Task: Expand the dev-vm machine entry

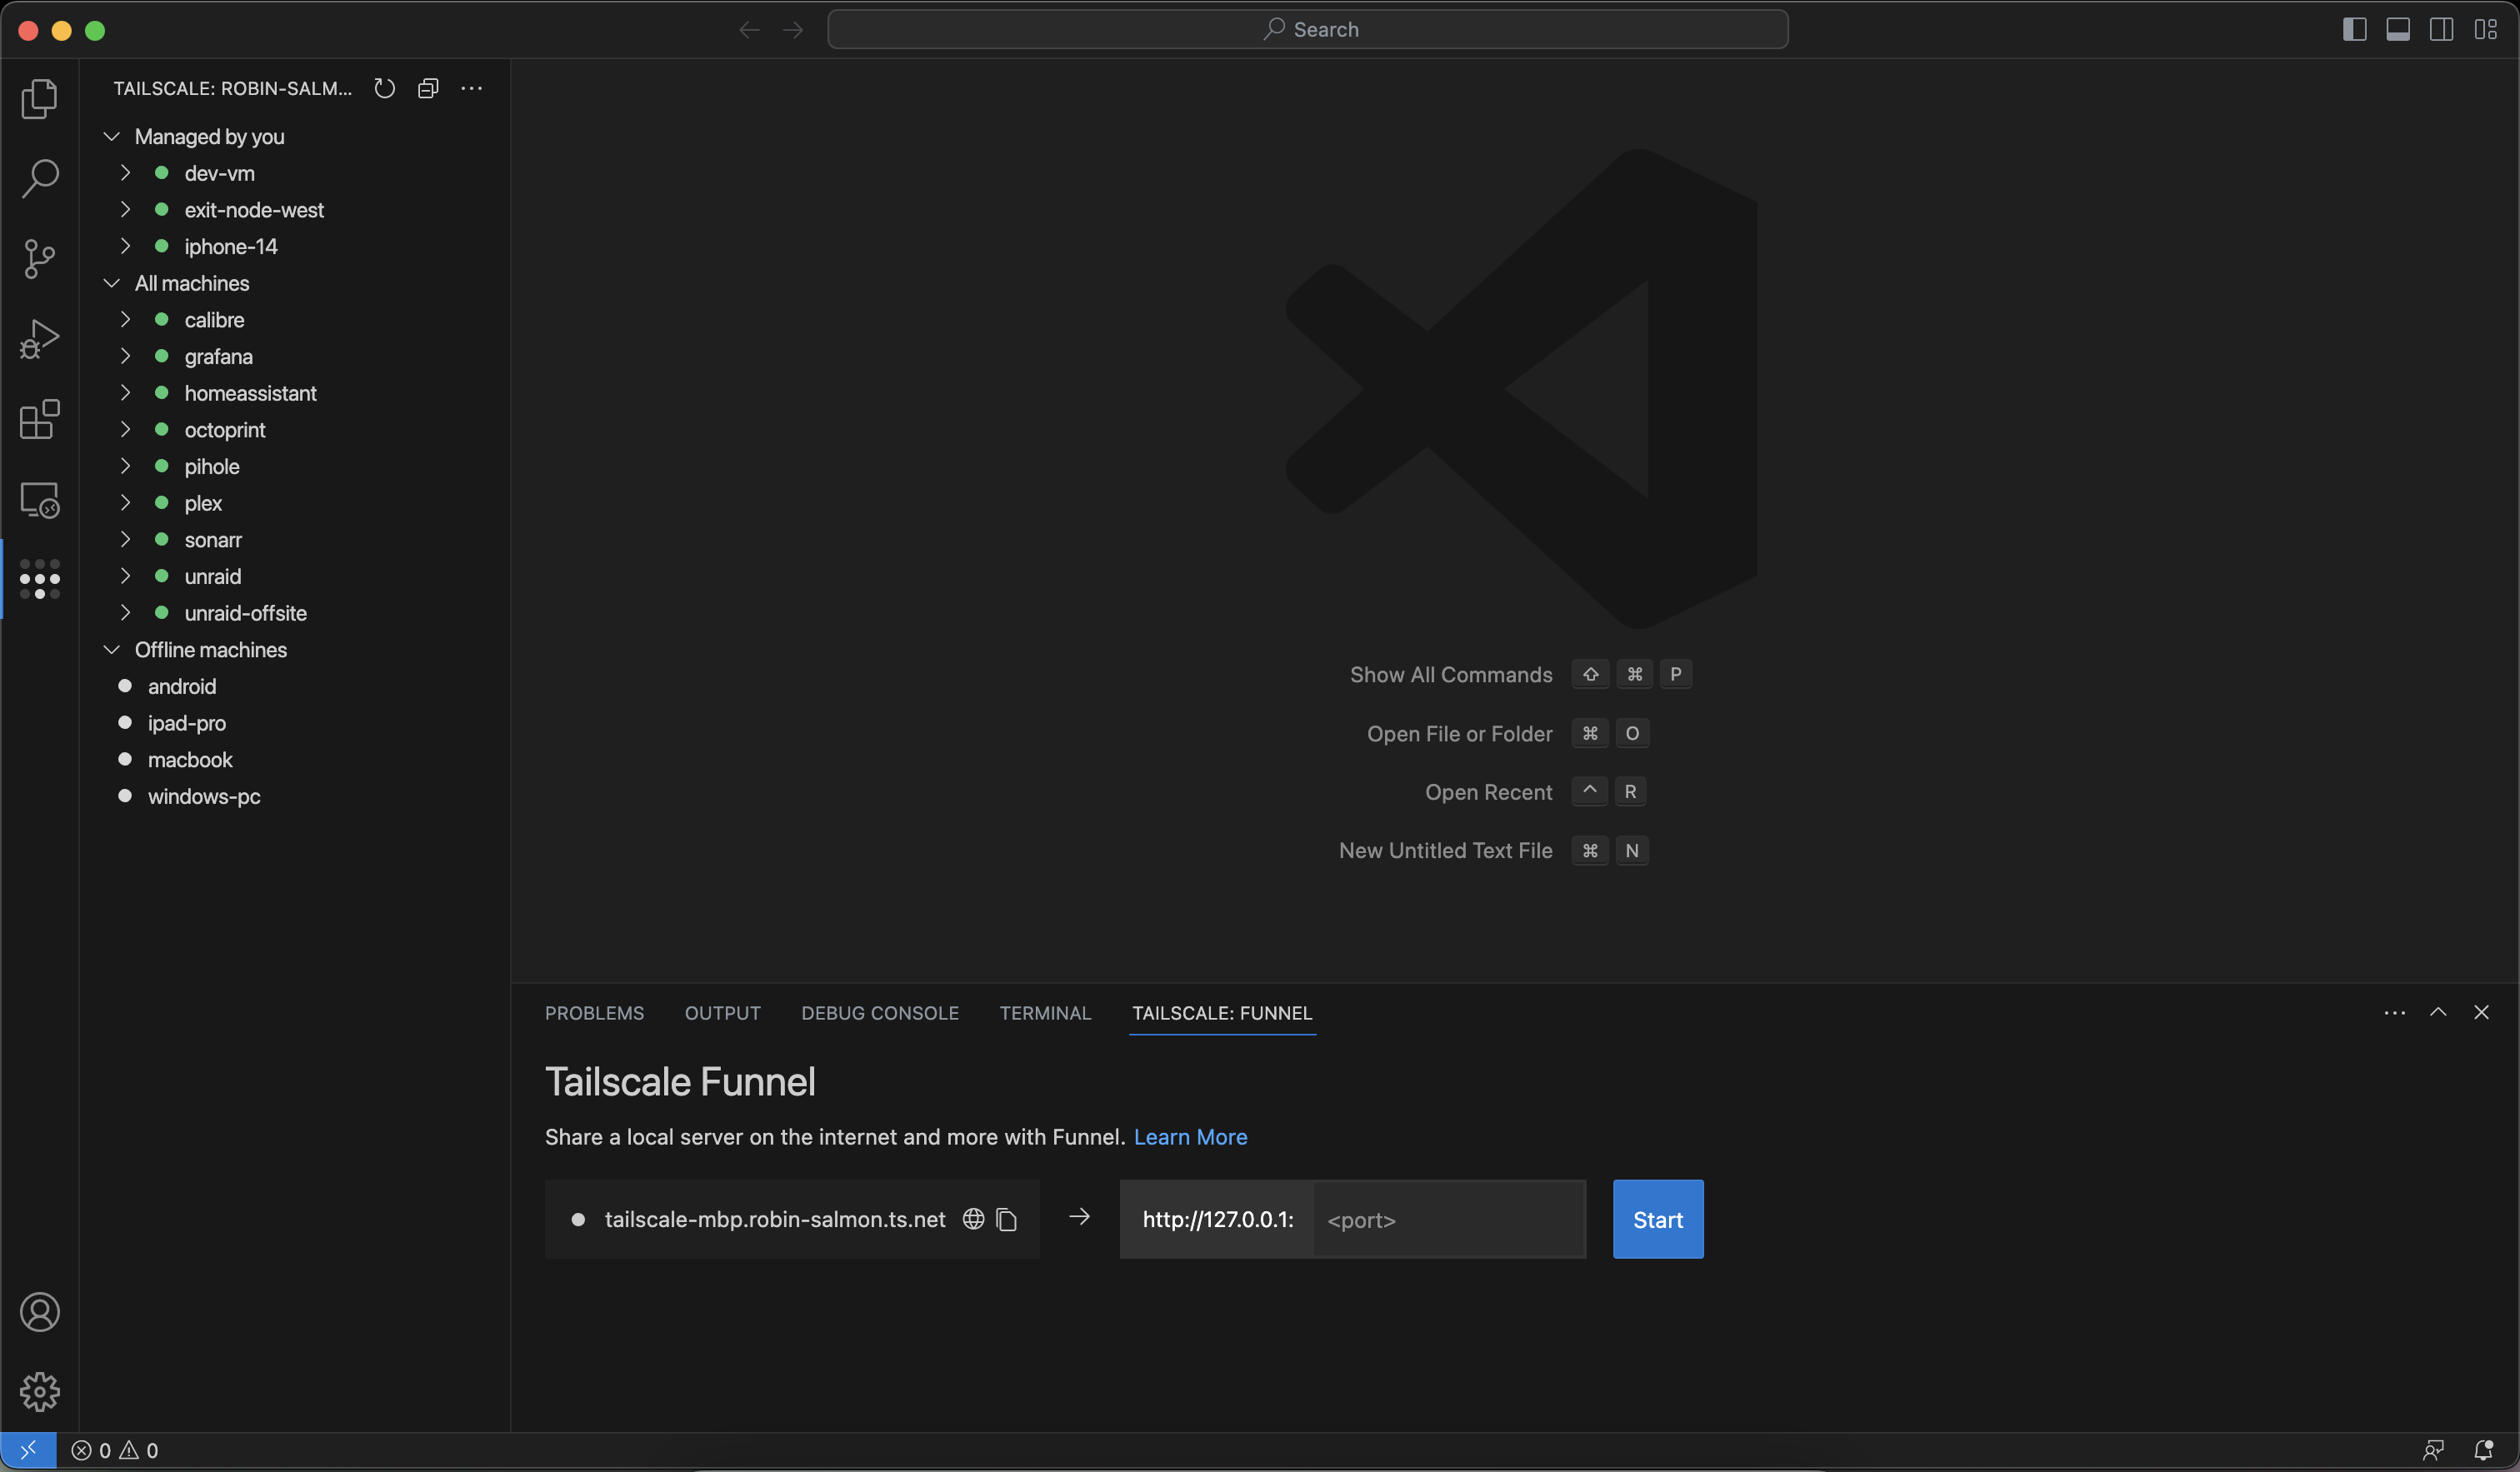Action: coord(124,172)
